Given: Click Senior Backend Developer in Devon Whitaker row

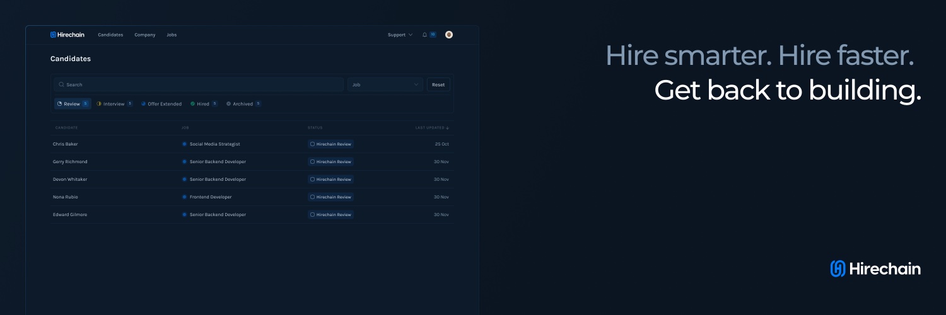Looking at the screenshot, I should (x=218, y=180).
